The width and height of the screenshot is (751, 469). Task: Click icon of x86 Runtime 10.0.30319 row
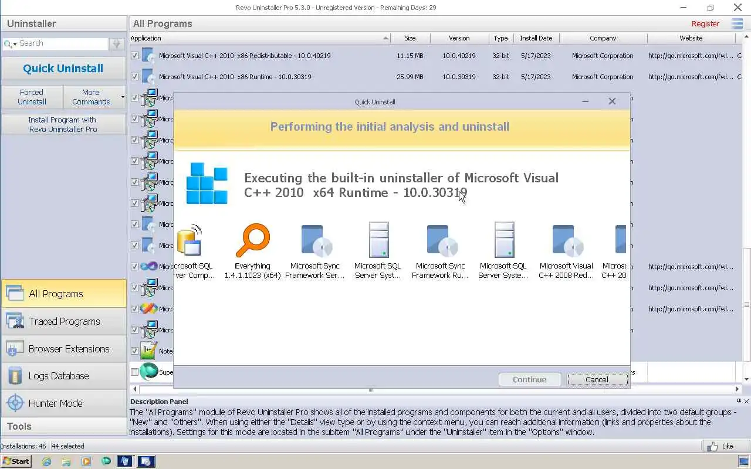pyautogui.click(x=149, y=77)
